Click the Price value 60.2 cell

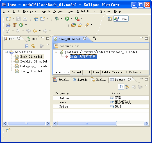[129, 106]
